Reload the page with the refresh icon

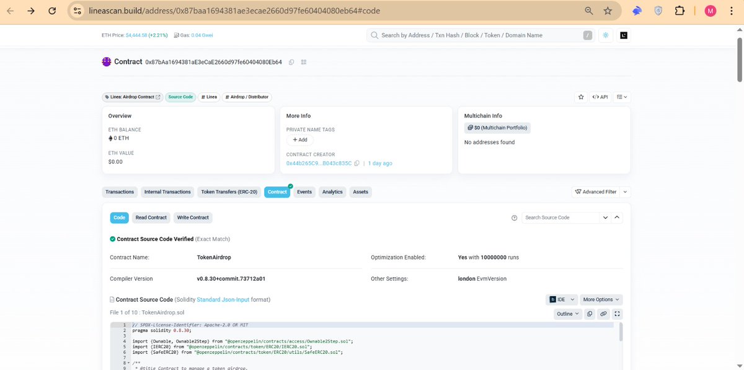[x=53, y=11]
